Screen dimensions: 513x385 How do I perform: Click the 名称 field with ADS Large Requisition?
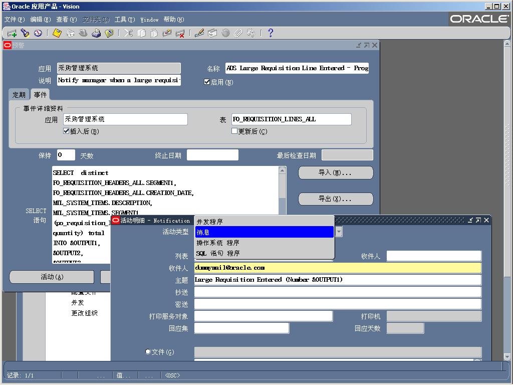tap(297, 68)
